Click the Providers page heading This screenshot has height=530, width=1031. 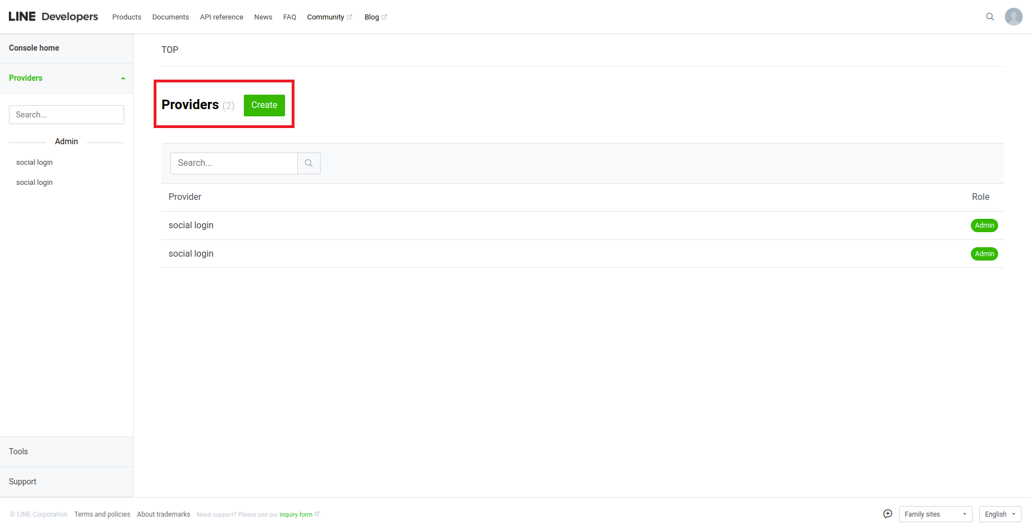(190, 105)
